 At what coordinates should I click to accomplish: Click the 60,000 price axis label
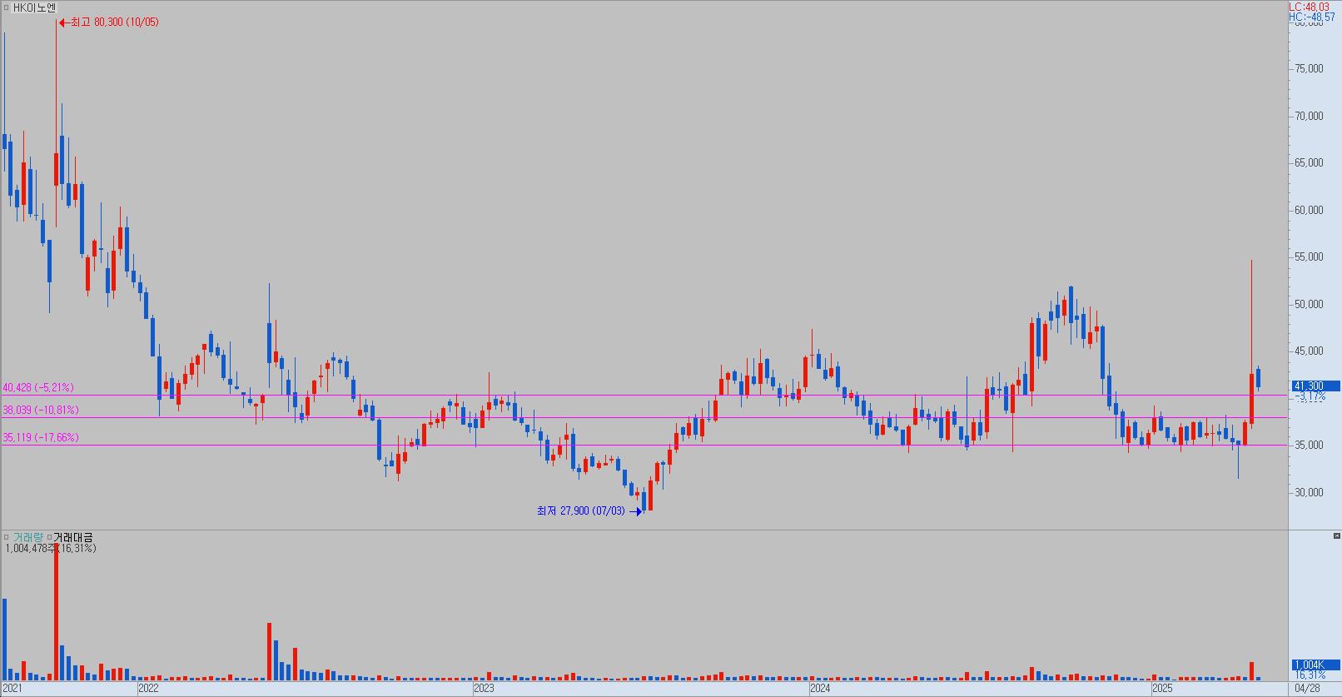[1309, 210]
